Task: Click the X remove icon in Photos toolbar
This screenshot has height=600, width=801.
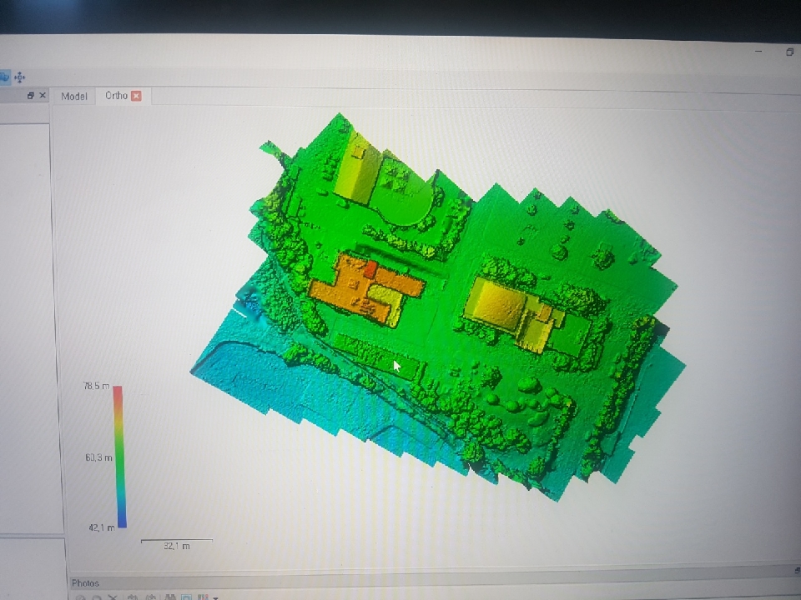Action: point(113,597)
